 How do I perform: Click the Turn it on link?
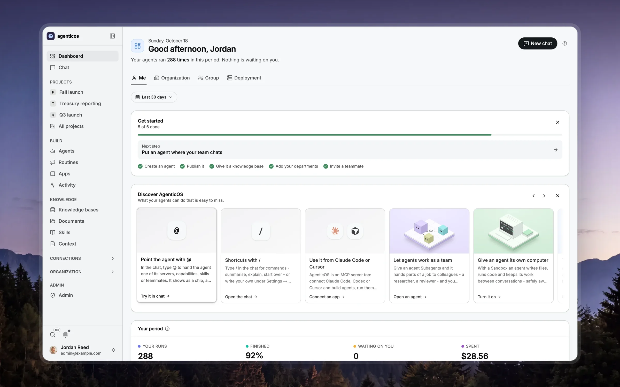click(489, 297)
